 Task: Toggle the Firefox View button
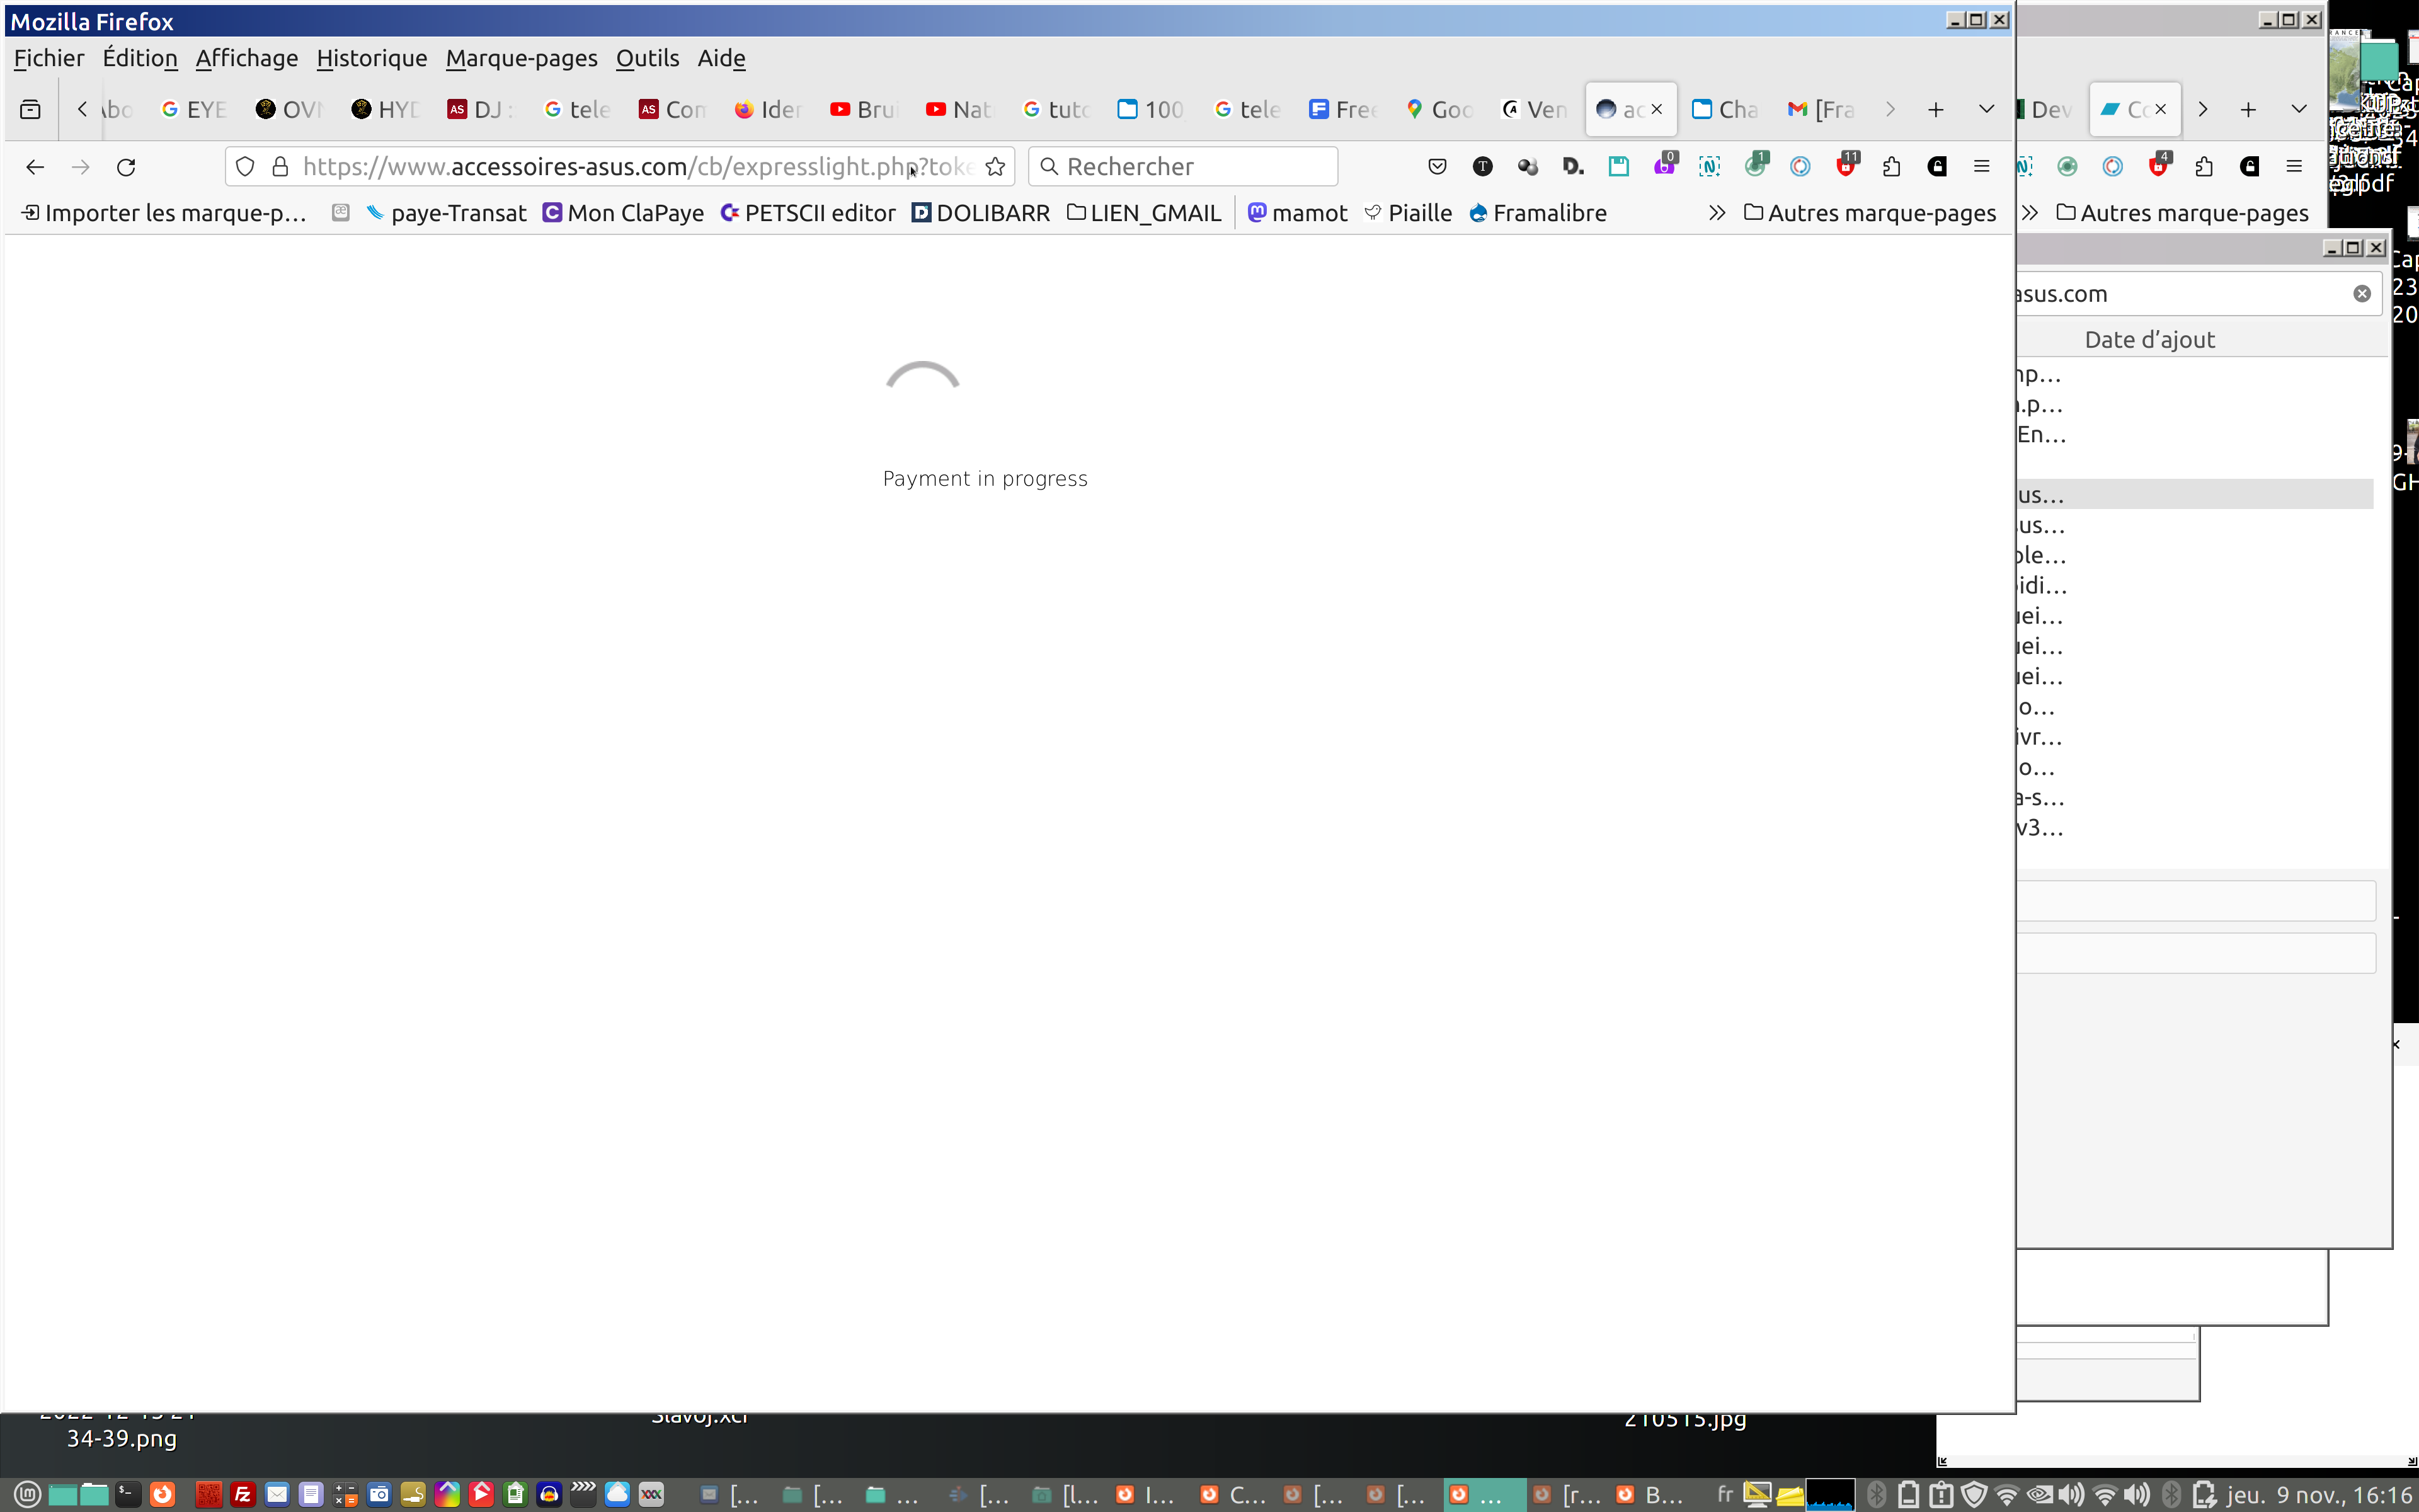[30, 109]
